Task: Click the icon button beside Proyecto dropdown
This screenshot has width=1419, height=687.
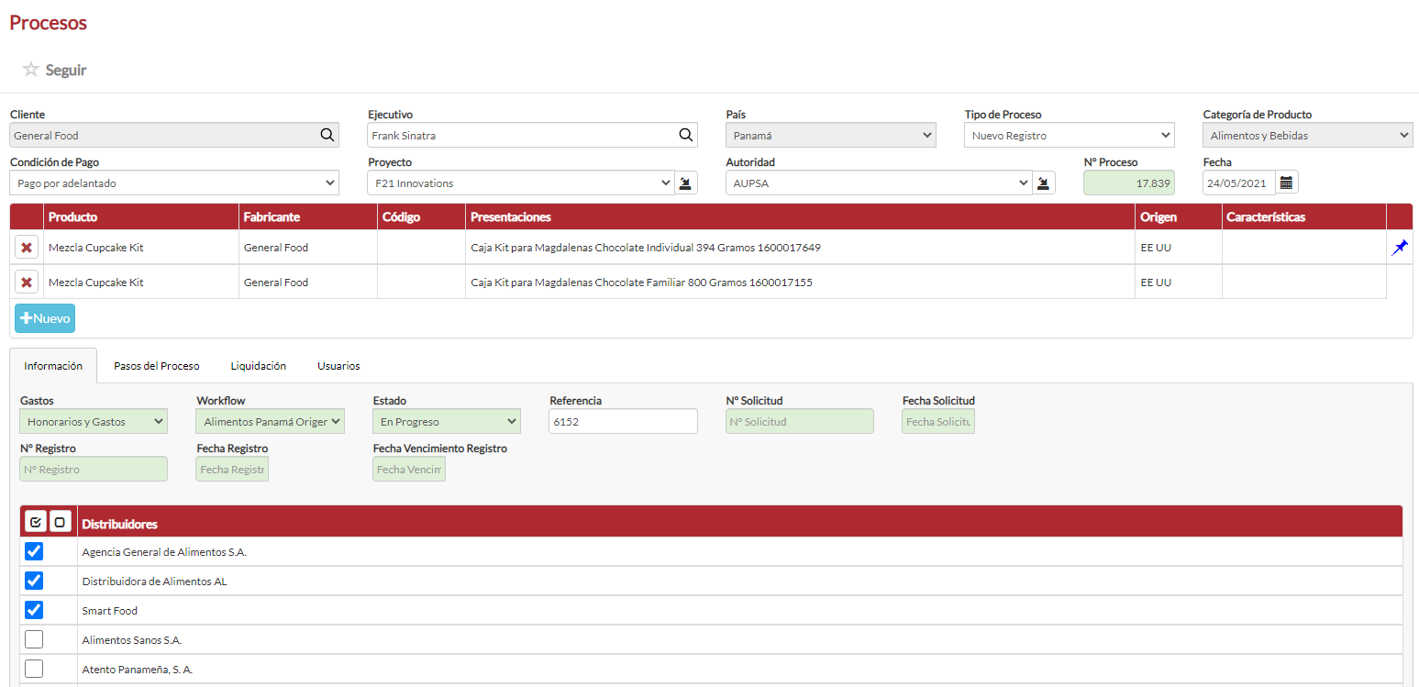Action: click(685, 183)
